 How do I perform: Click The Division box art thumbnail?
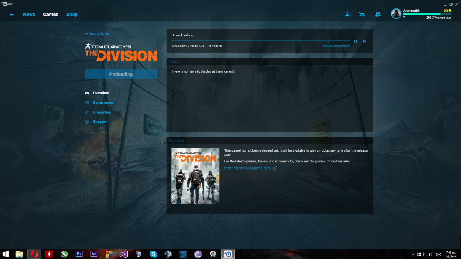pyautogui.click(x=196, y=176)
